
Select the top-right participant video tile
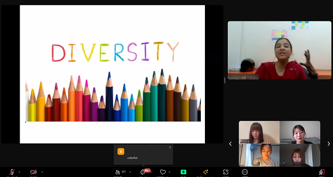[300, 132]
